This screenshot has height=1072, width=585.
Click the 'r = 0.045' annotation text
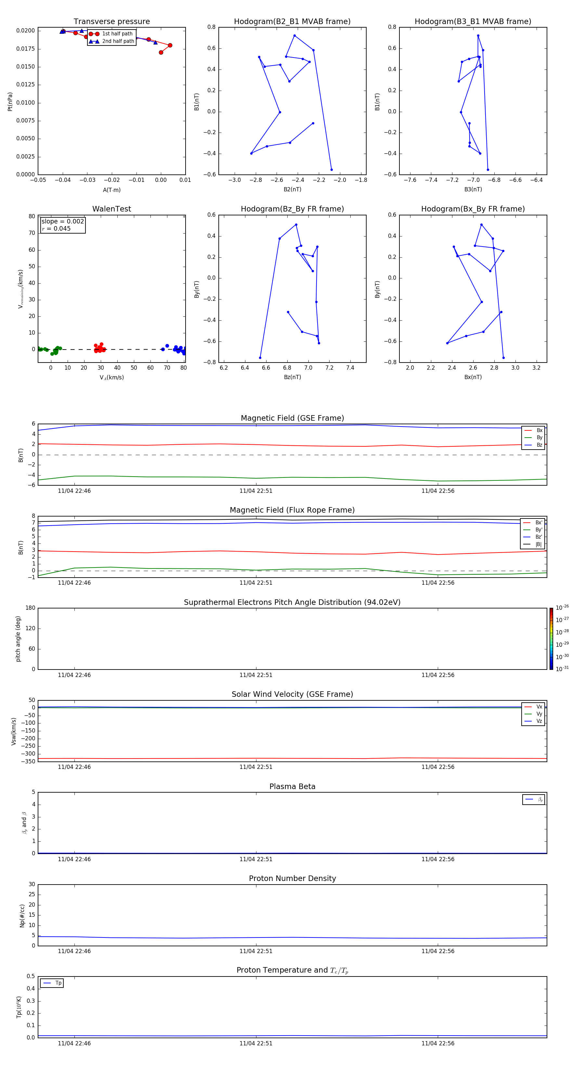[56, 228]
